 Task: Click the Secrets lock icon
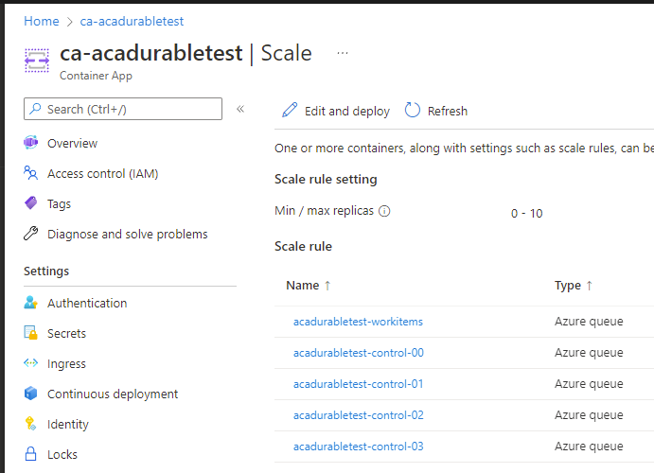click(x=31, y=333)
